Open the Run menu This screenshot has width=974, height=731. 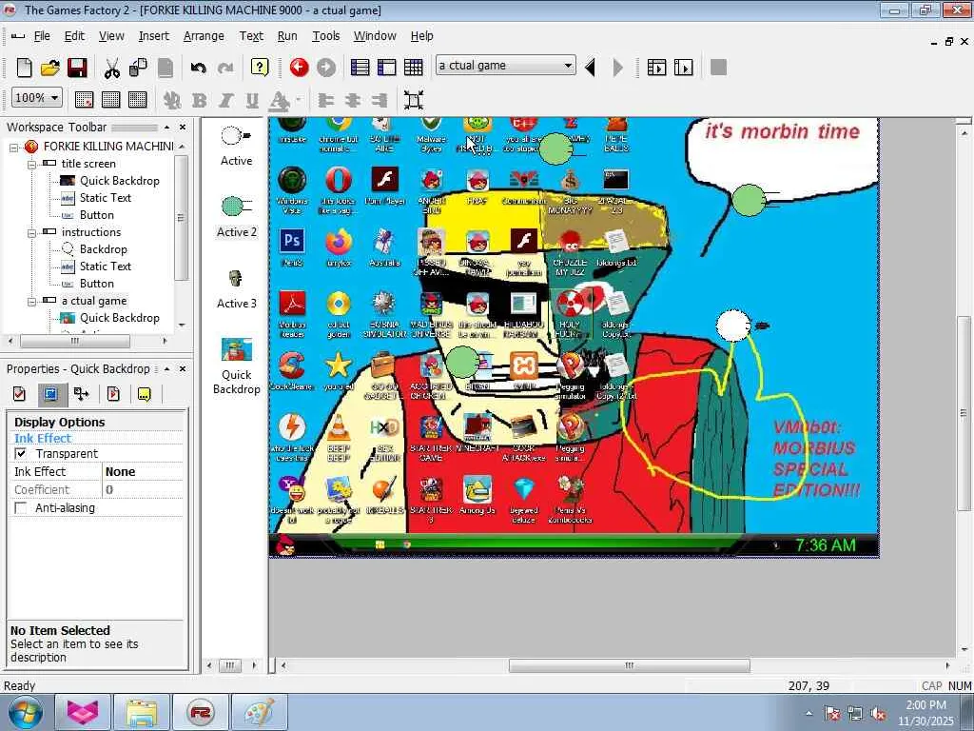pos(287,36)
